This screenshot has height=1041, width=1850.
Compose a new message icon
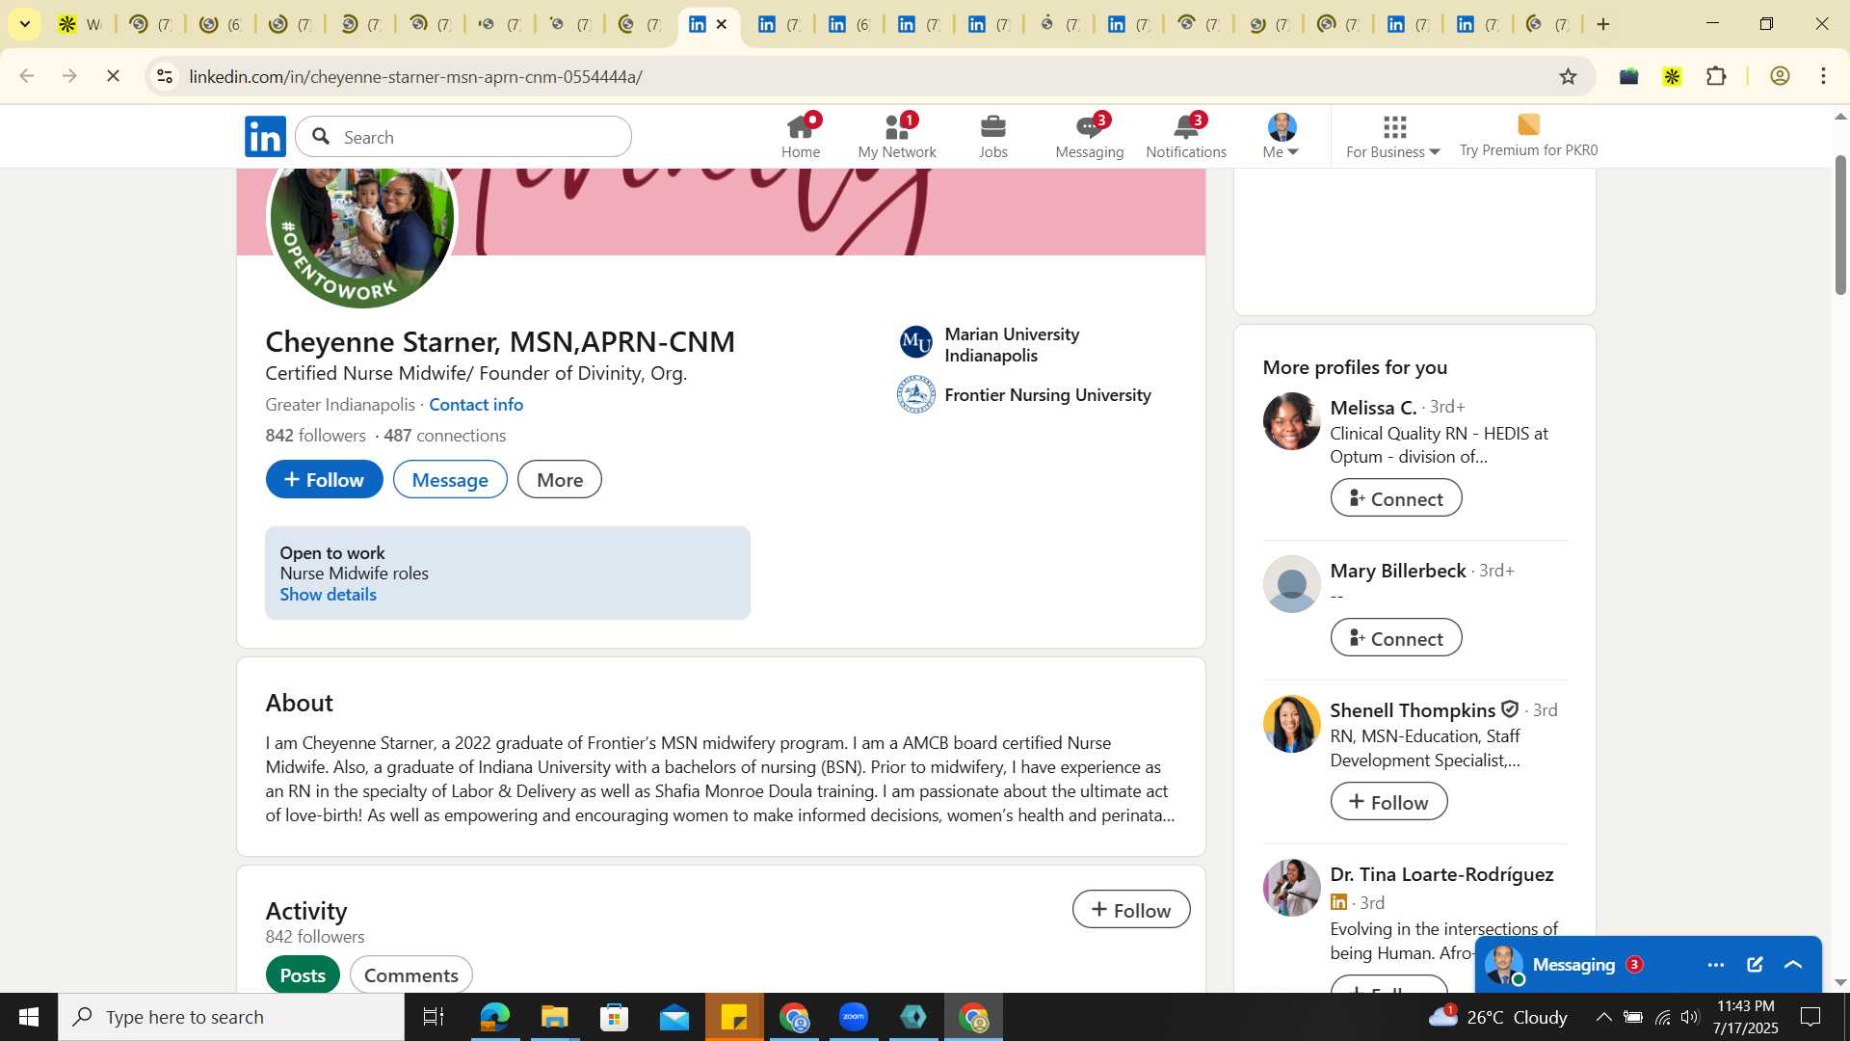click(1755, 965)
